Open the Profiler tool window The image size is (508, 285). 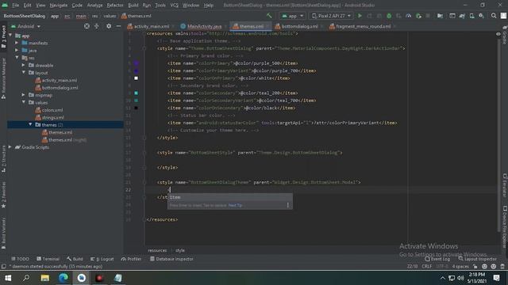click(131, 259)
